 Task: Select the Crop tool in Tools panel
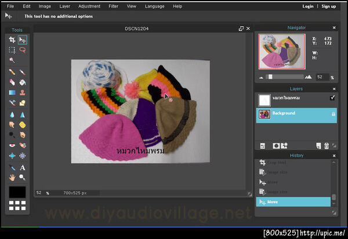tap(12, 40)
